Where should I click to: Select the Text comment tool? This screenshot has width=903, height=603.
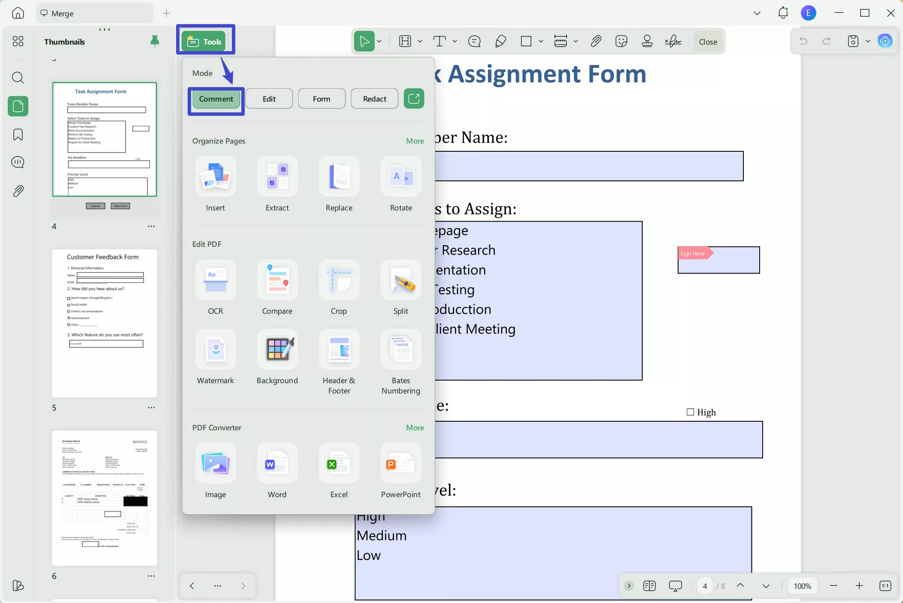(440, 41)
